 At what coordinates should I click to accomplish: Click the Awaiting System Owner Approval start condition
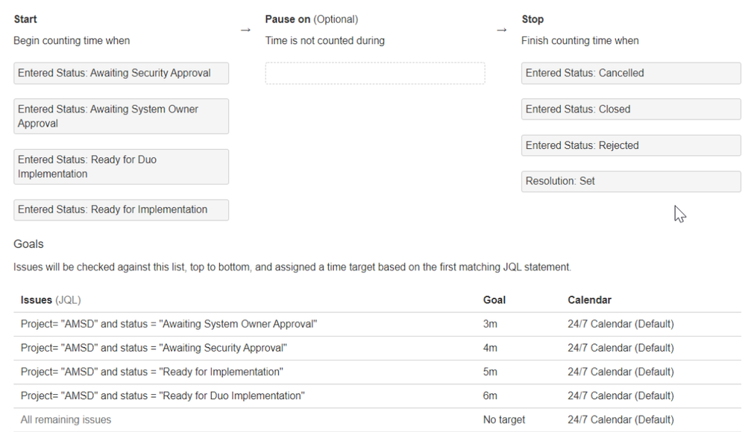click(121, 116)
